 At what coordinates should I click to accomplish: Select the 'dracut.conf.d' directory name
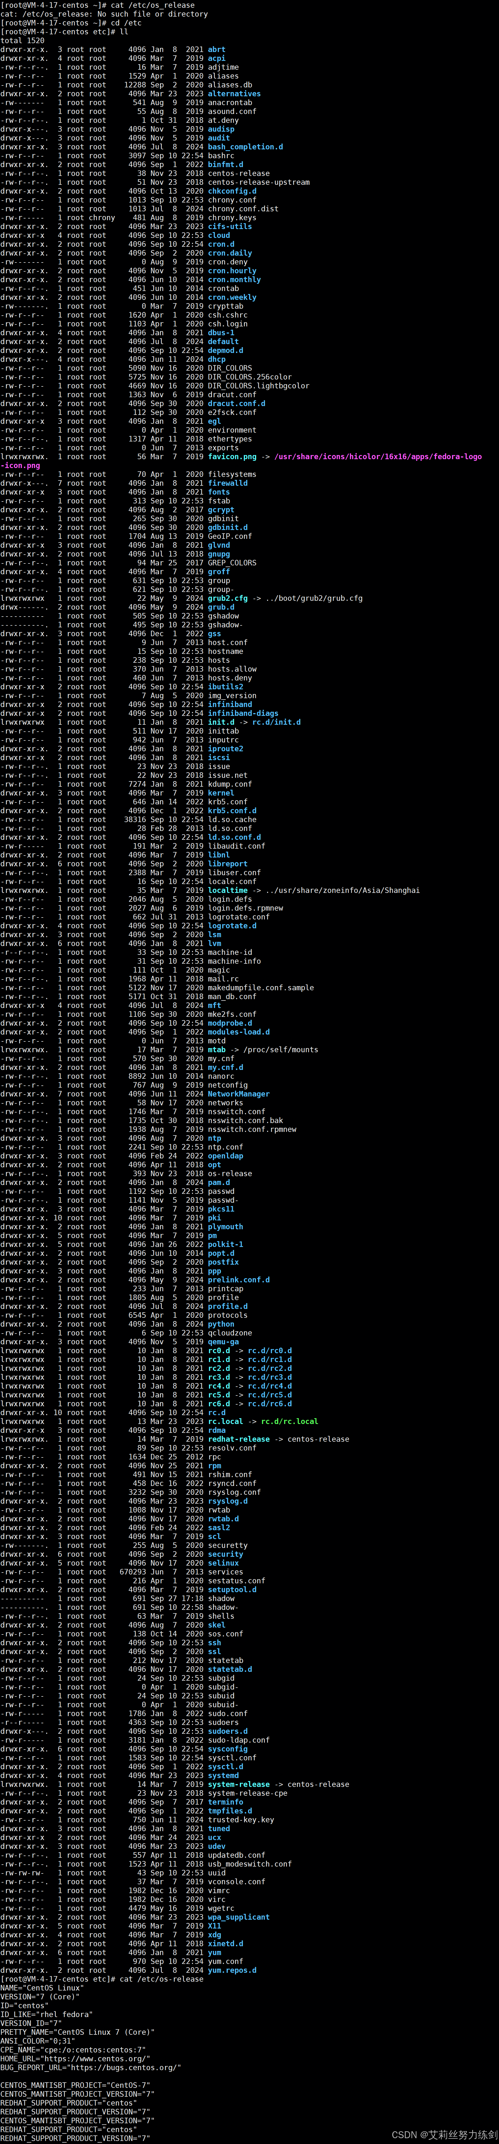coord(237,404)
